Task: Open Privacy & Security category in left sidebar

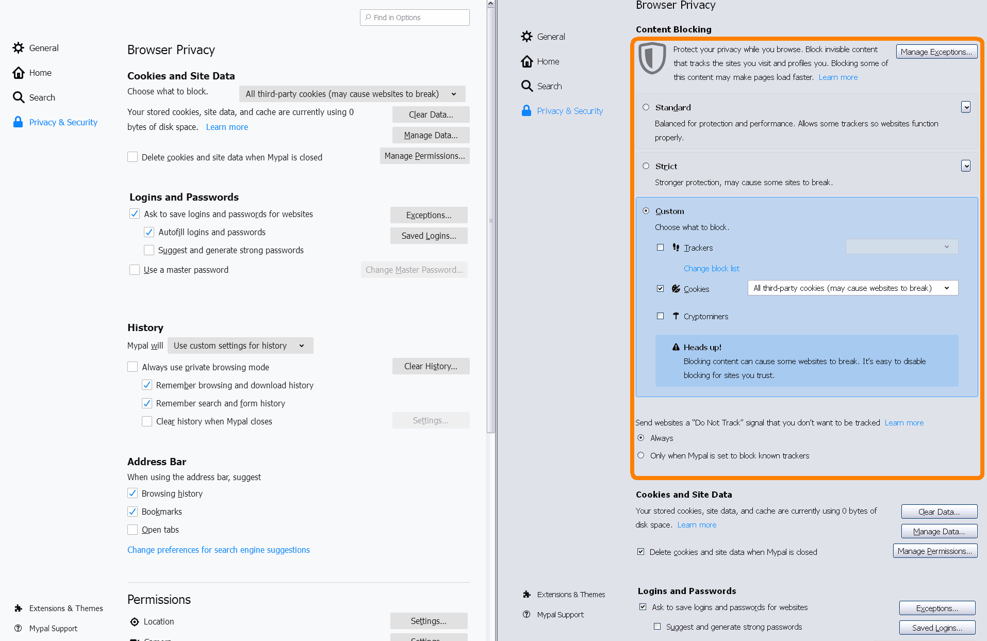Action: (x=63, y=122)
